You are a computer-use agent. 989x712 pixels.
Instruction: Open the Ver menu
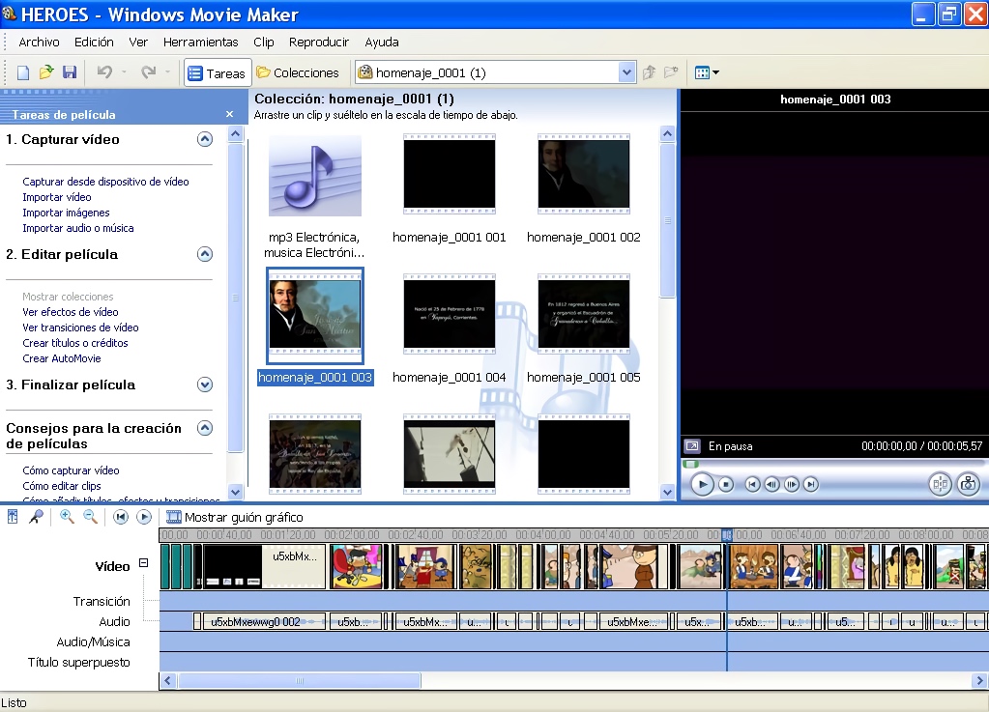click(x=138, y=43)
